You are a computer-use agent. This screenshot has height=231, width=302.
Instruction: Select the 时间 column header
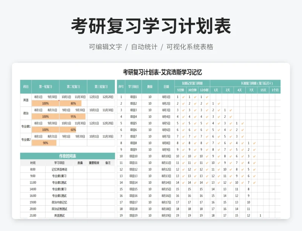(33, 163)
